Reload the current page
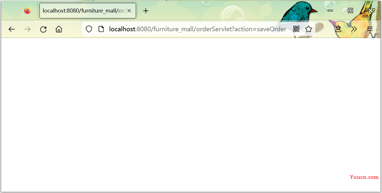The image size is (382, 193). pos(43,29)
